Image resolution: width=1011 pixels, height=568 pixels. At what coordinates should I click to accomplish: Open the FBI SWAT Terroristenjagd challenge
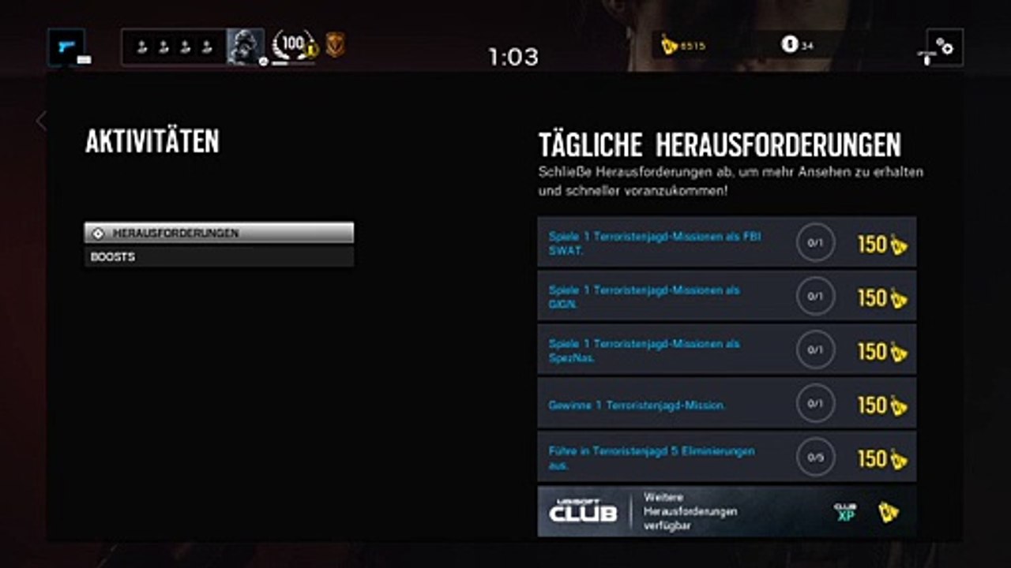click(x=727, y=242)
